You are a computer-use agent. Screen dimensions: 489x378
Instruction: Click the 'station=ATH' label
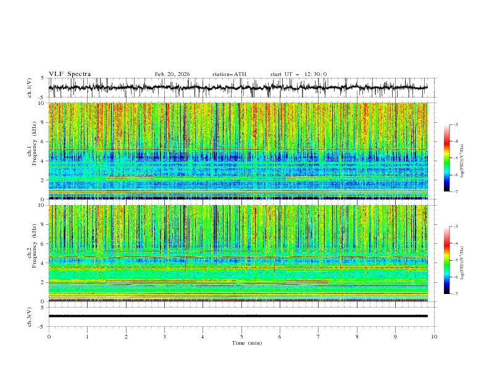pyautogui.click(x=229, y=74)
